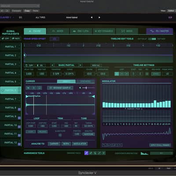Open the All Types preset filter
This screenshot has height=176, width=176.
pos(40,17)
